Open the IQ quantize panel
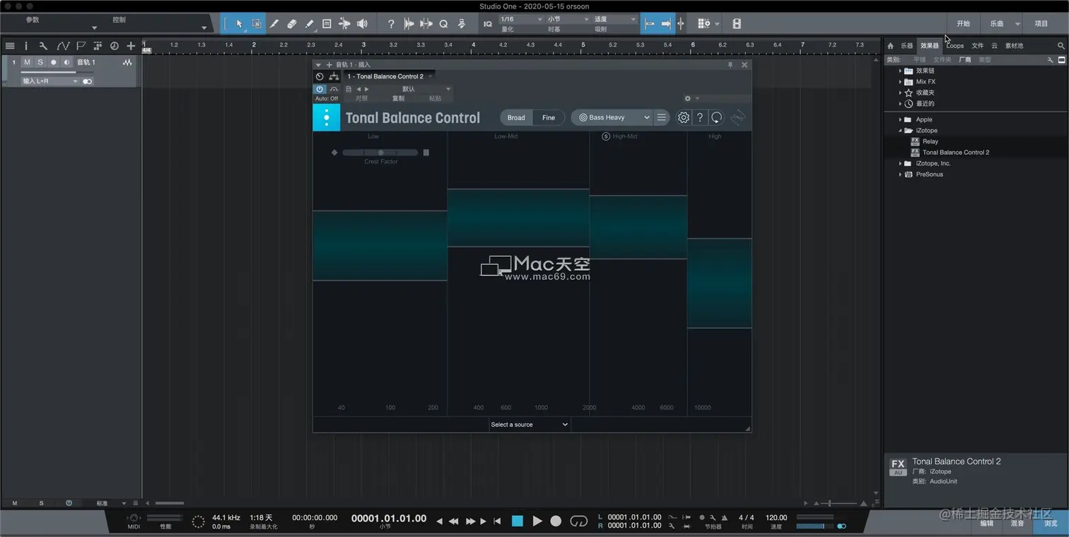Screen dimensions: 1069x537 point(488,23)
